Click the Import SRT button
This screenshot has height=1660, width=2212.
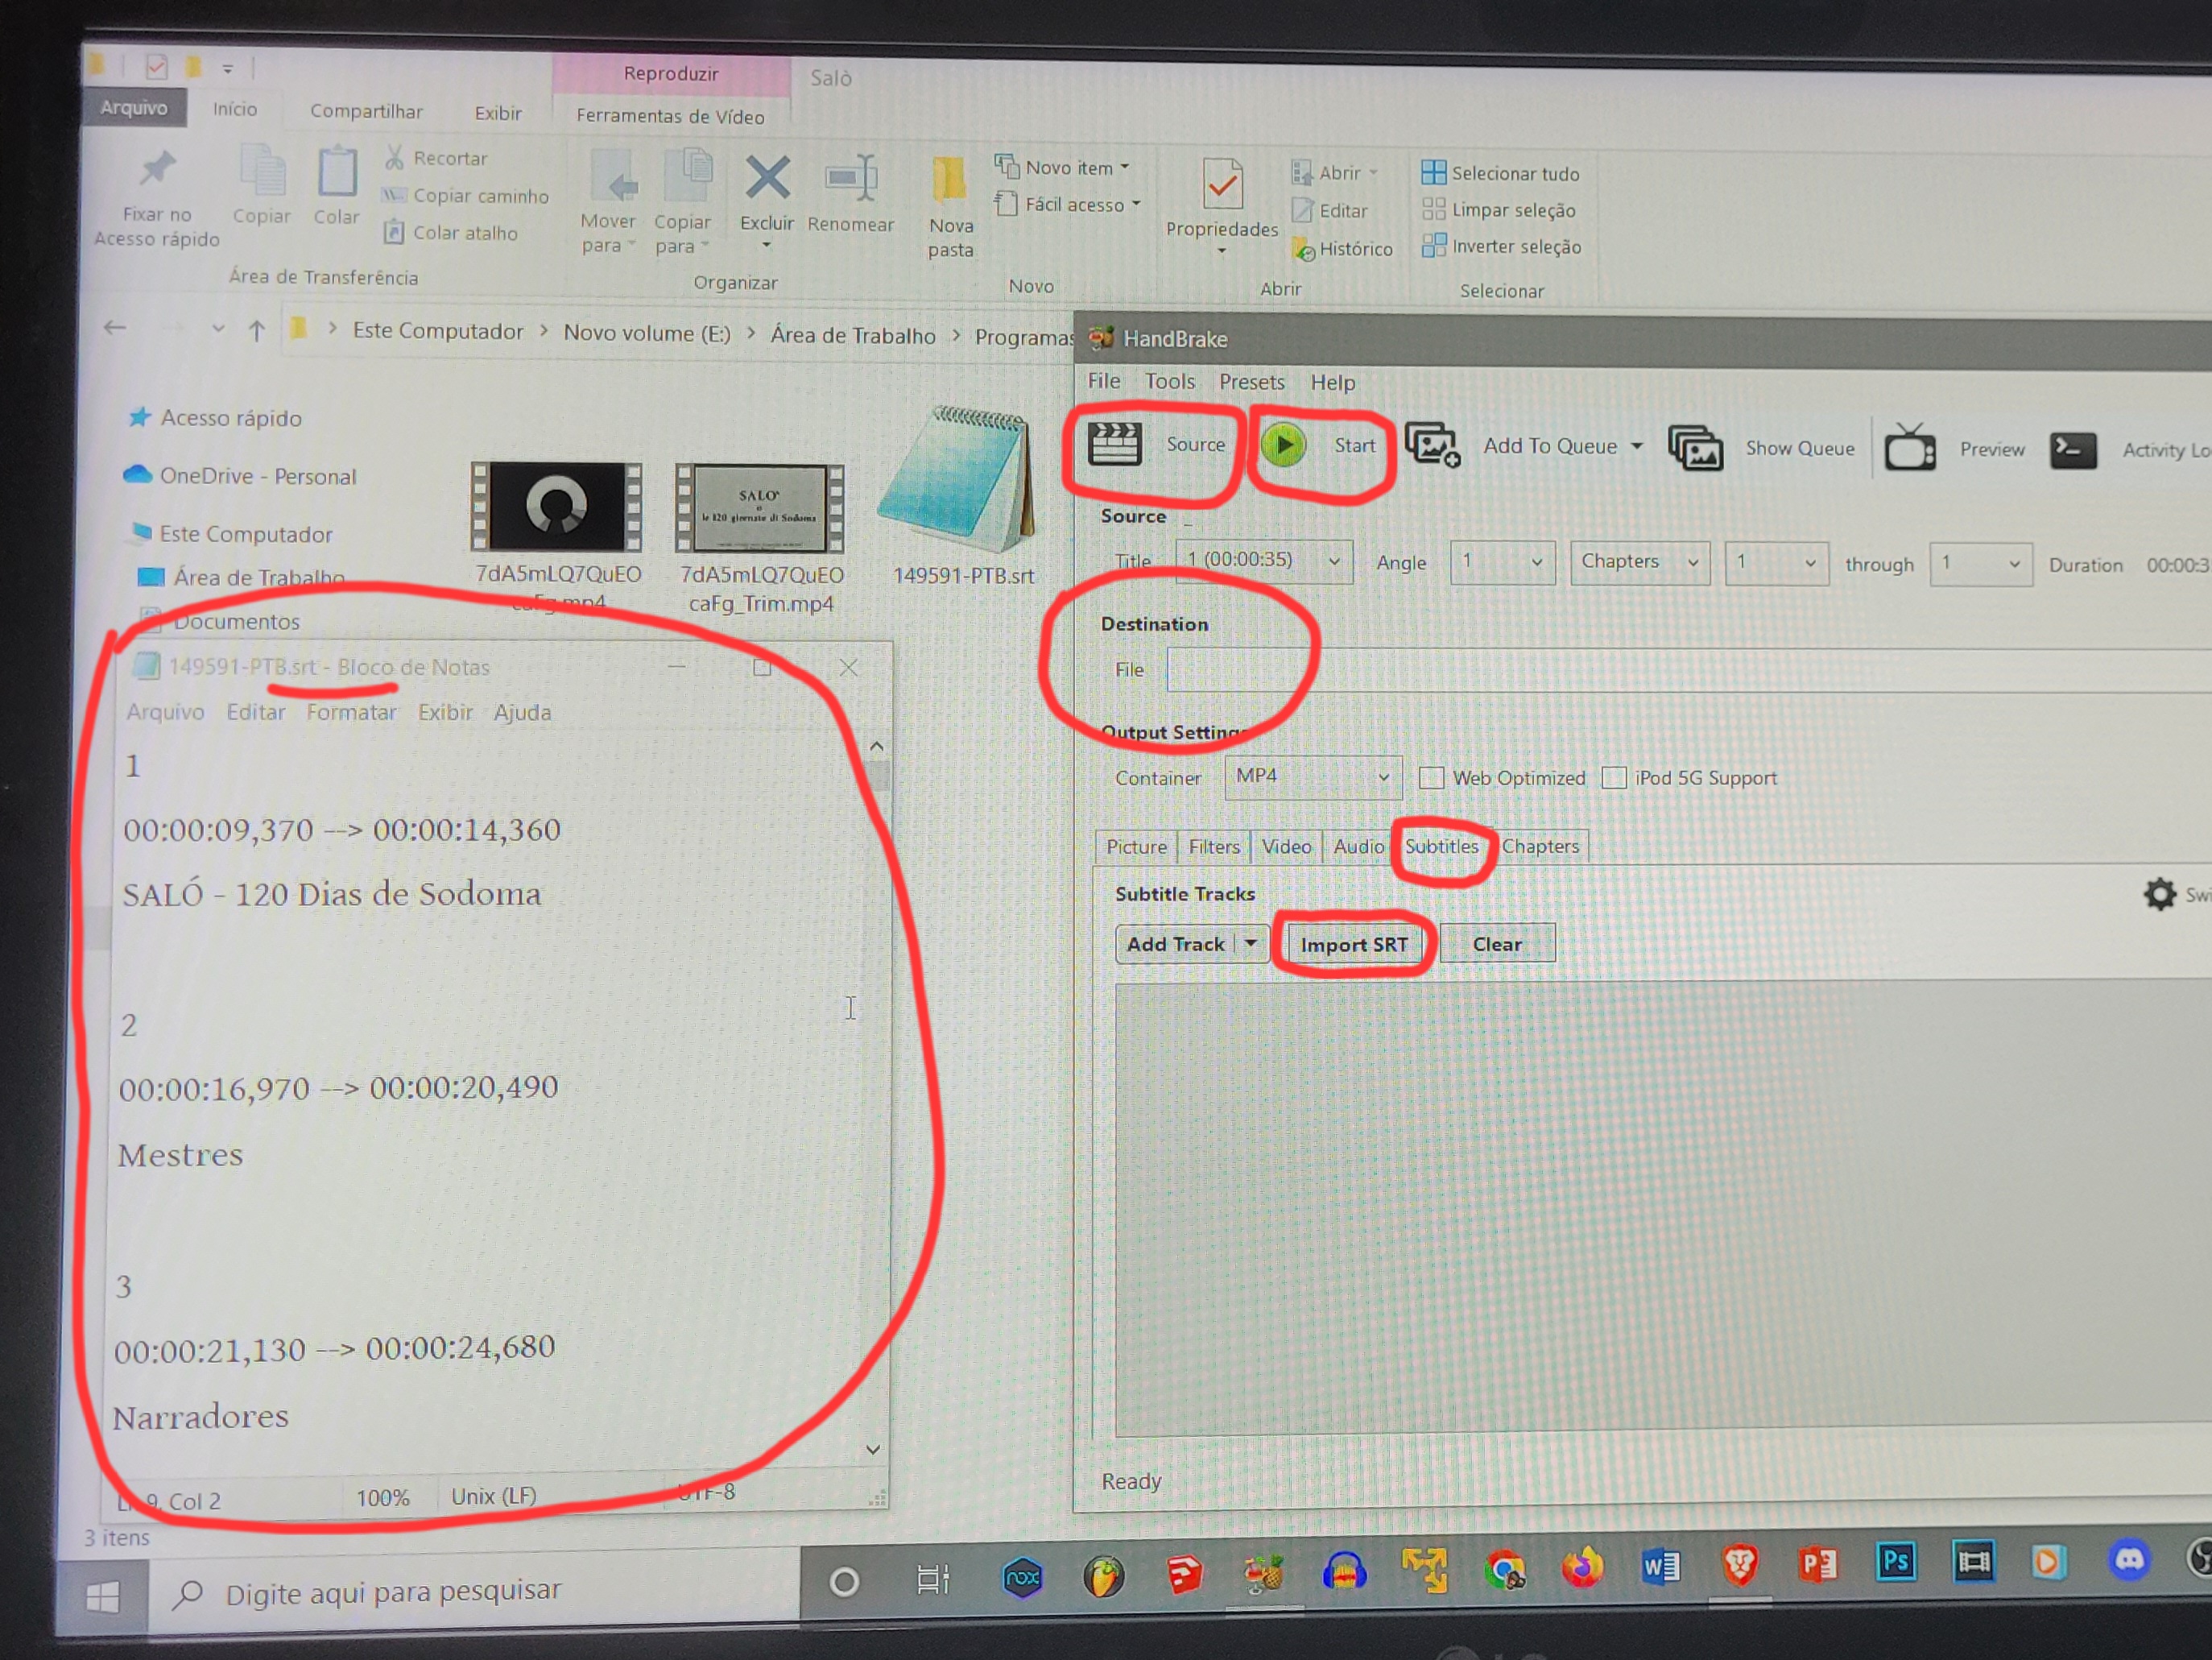click(x=1354, y=944)
